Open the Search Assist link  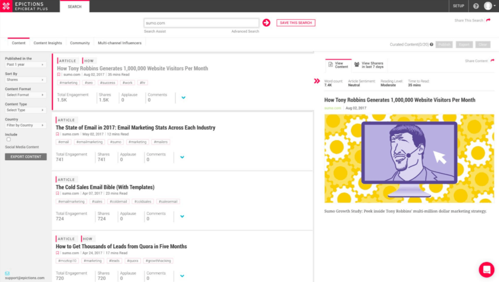pyautogui.click(x=155, y=31)
